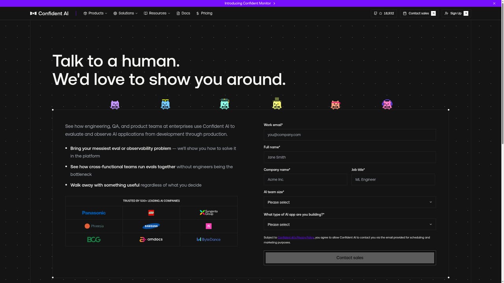Click "TRUSTED BY 500+ LEADING AI COMPANIES" text
This screenshot has width=504, height=283.
click(x=151, y=201)
